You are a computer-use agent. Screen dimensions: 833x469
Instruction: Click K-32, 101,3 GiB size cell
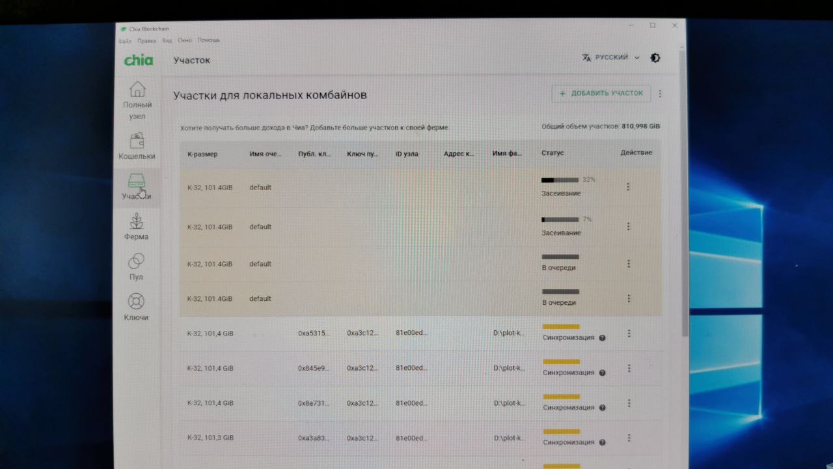click(210, 438)
